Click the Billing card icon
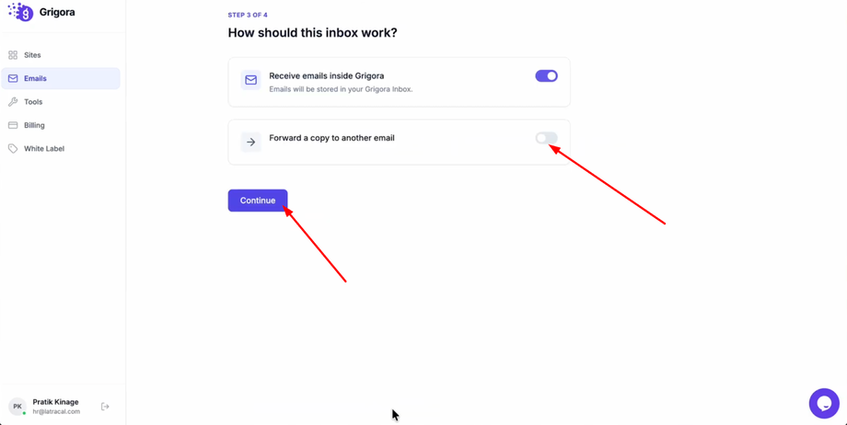The height and width of the screenshot is (425, 847). [x=13, y=125]
